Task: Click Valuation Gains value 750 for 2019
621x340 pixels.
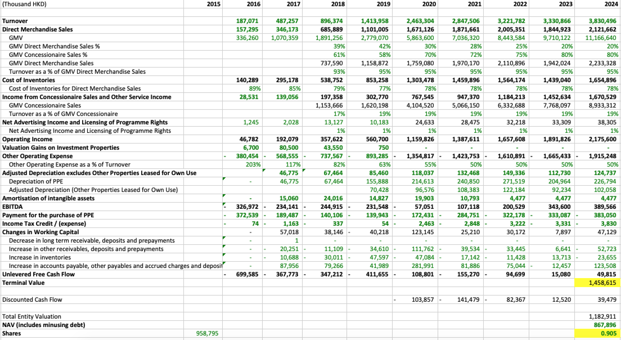Action: (383, 148)
